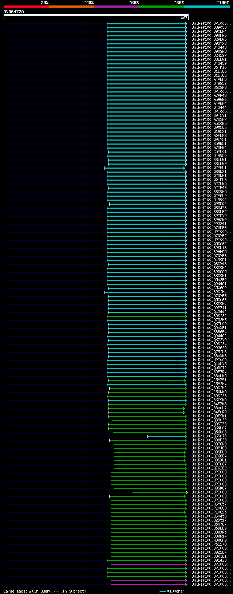Select the UniRef100_Q91423 label
The width and height of the screenshot is (233, 594).
coord(209,560)
